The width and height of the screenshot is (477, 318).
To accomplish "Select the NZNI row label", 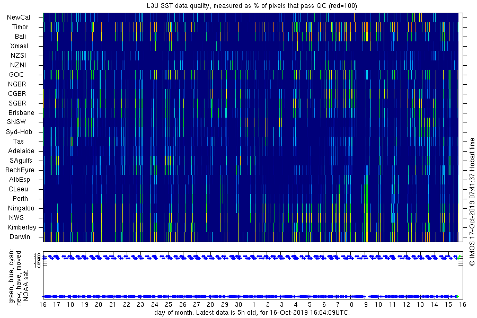I will pyautogui.click(x=18, y=65).
